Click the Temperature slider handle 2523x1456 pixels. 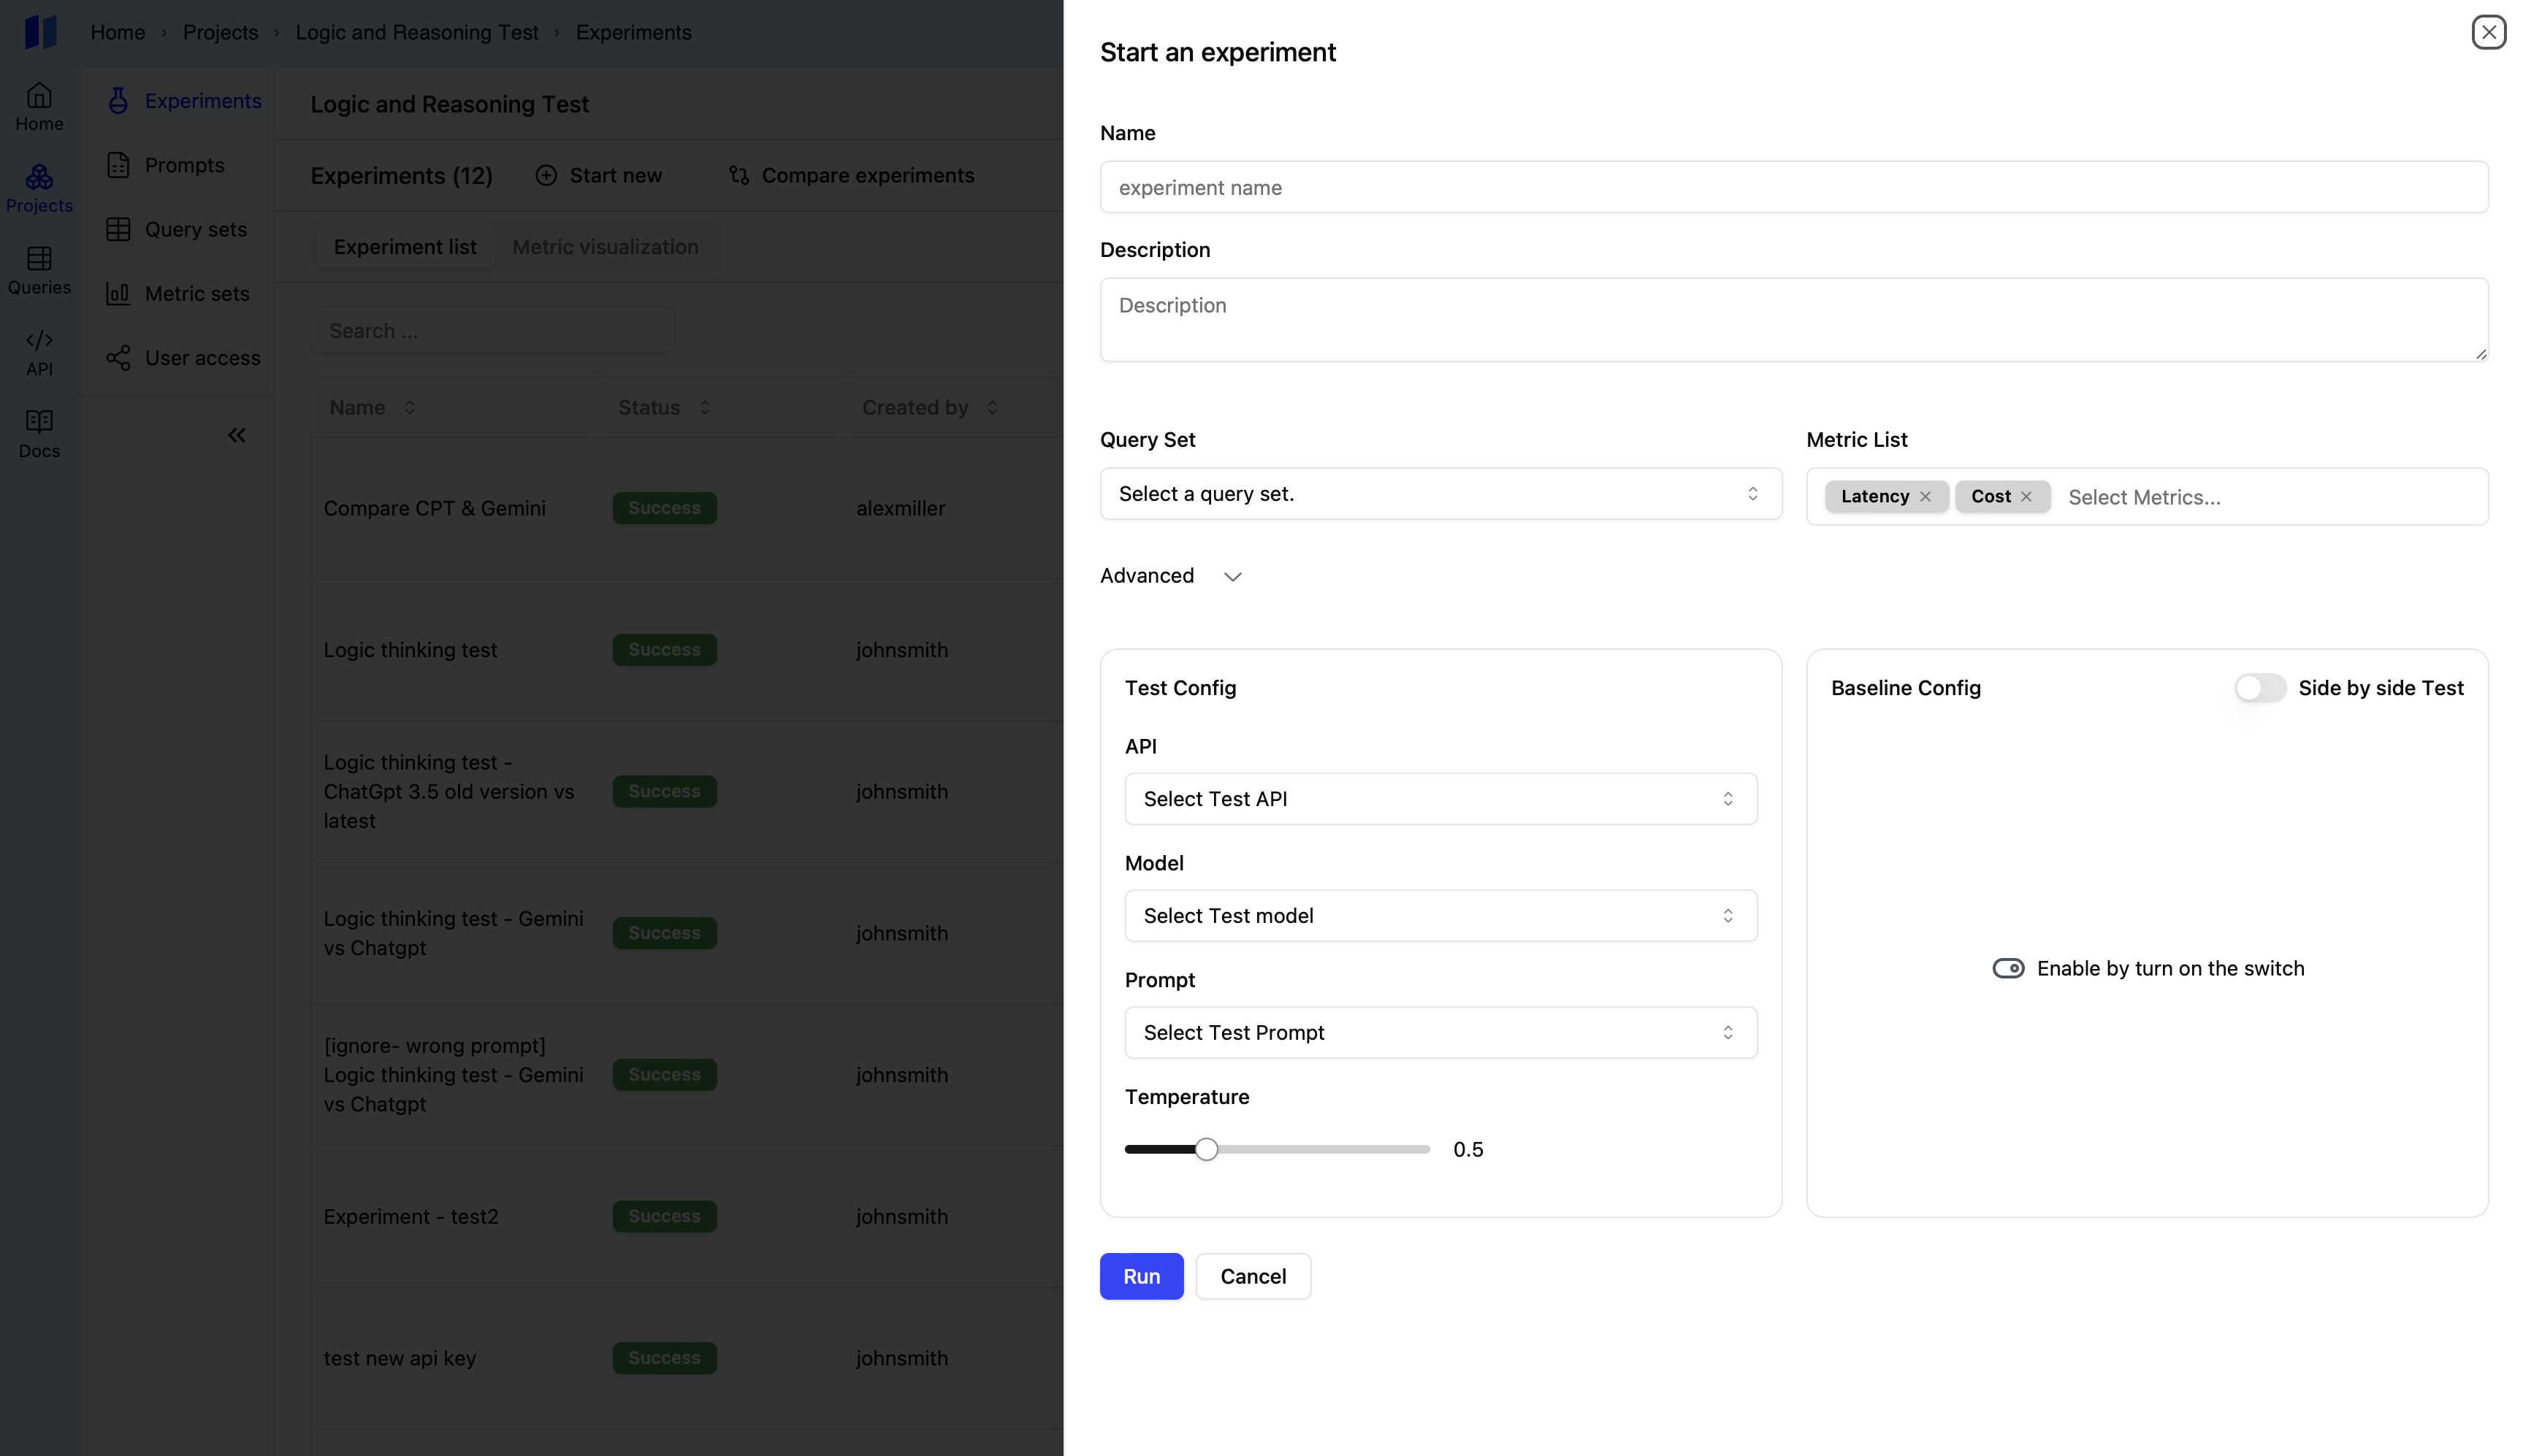[x=1207, y=1150]
